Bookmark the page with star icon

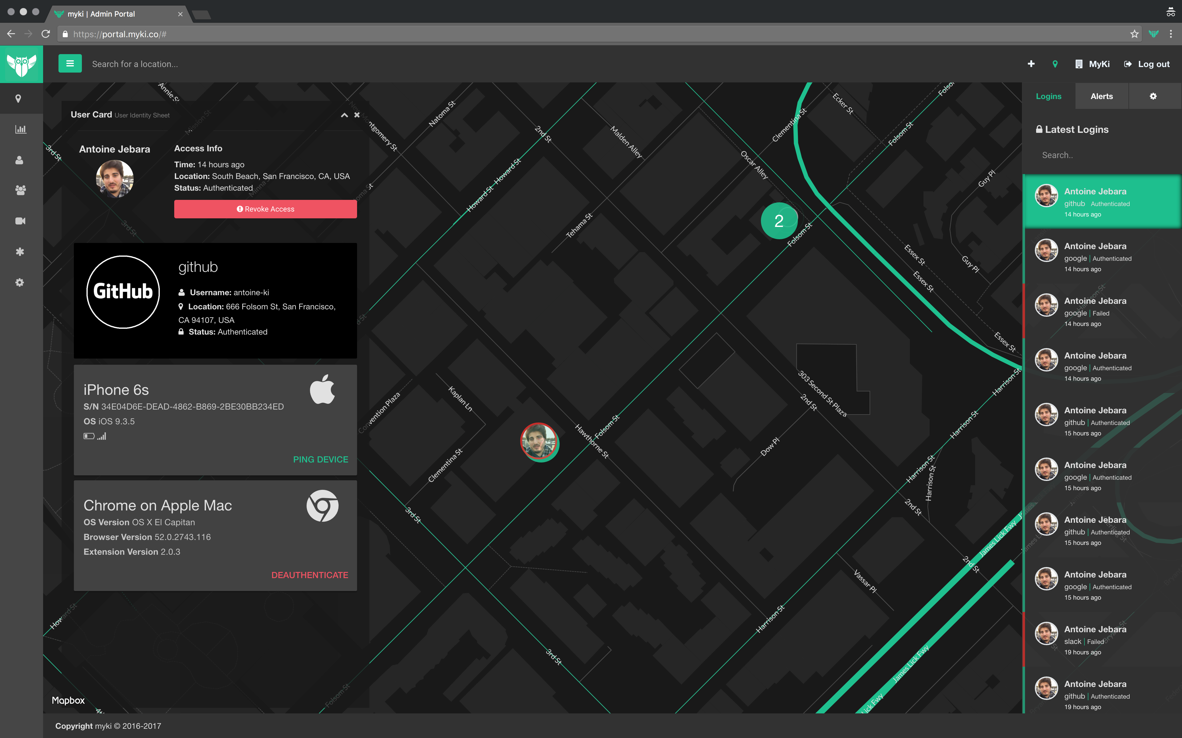click(1134, 34)
